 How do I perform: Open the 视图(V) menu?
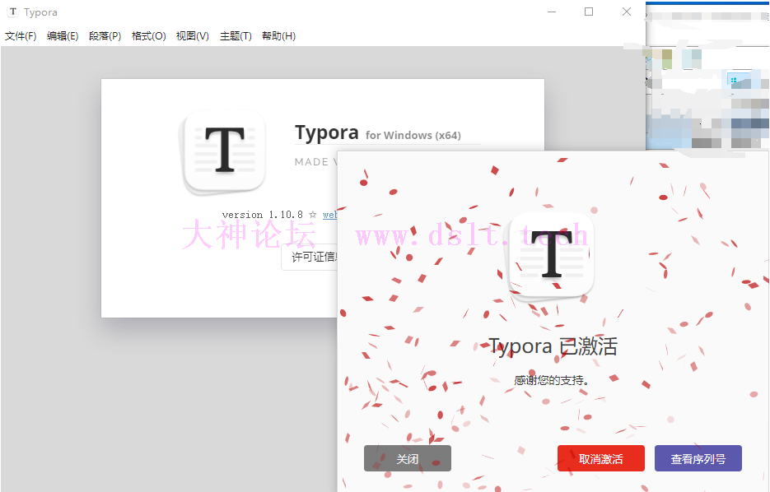coord(193,36)
